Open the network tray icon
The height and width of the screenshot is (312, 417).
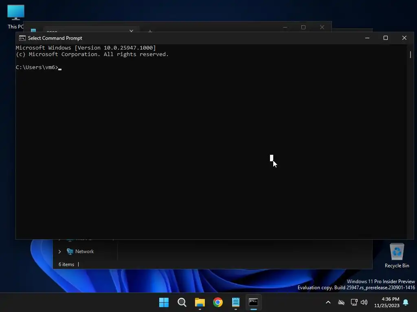[354, 302]
